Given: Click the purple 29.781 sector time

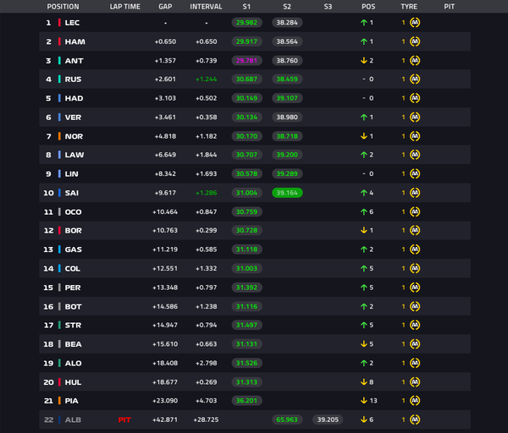Looking at the screenshot, I should 246,61.
